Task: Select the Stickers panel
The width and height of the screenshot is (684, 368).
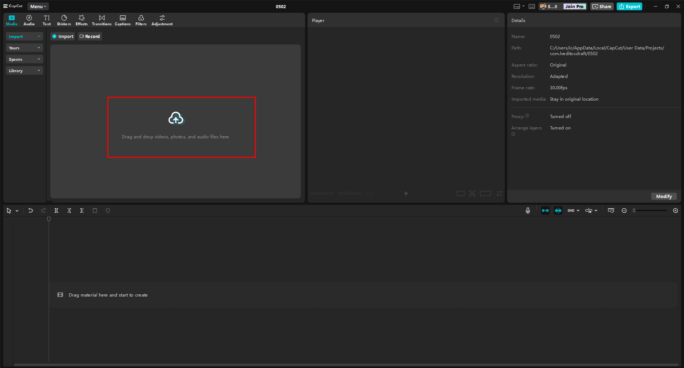Action: tap(64, 20)
